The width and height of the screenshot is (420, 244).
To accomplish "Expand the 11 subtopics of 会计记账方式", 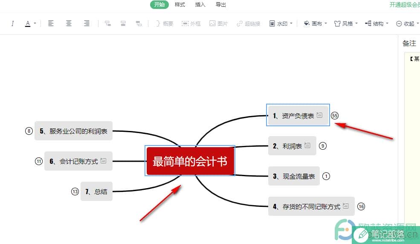I will click(x=38, y=161).
